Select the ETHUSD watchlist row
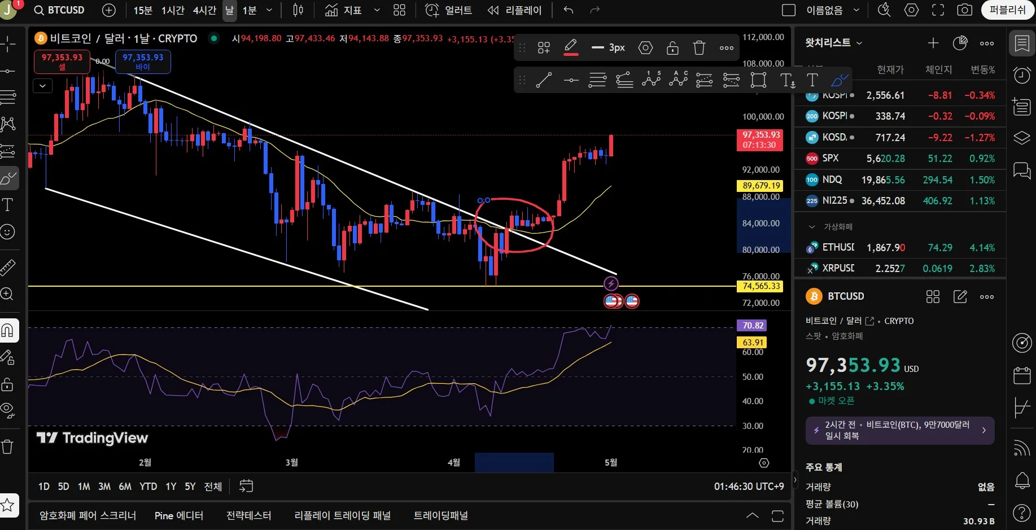This screenshot has width=1036, height=530. 900,247
